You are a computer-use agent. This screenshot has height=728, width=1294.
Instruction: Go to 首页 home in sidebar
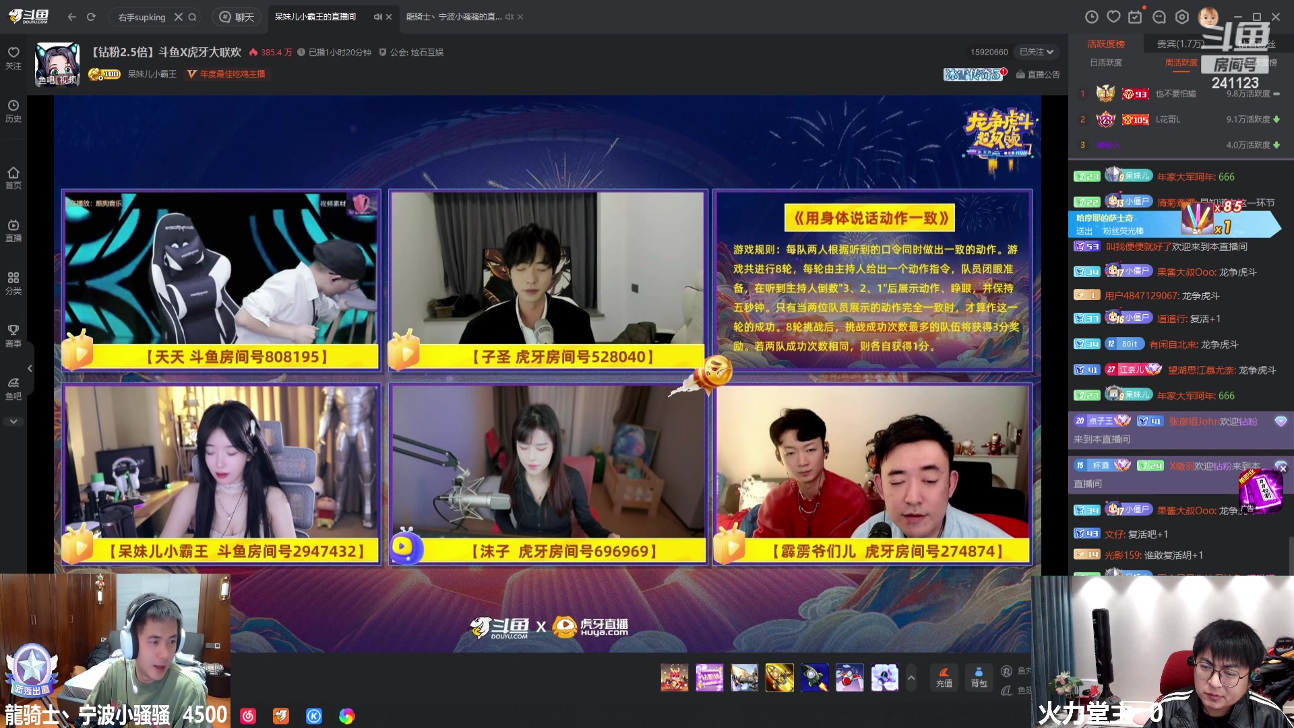(x=13, y=178)
